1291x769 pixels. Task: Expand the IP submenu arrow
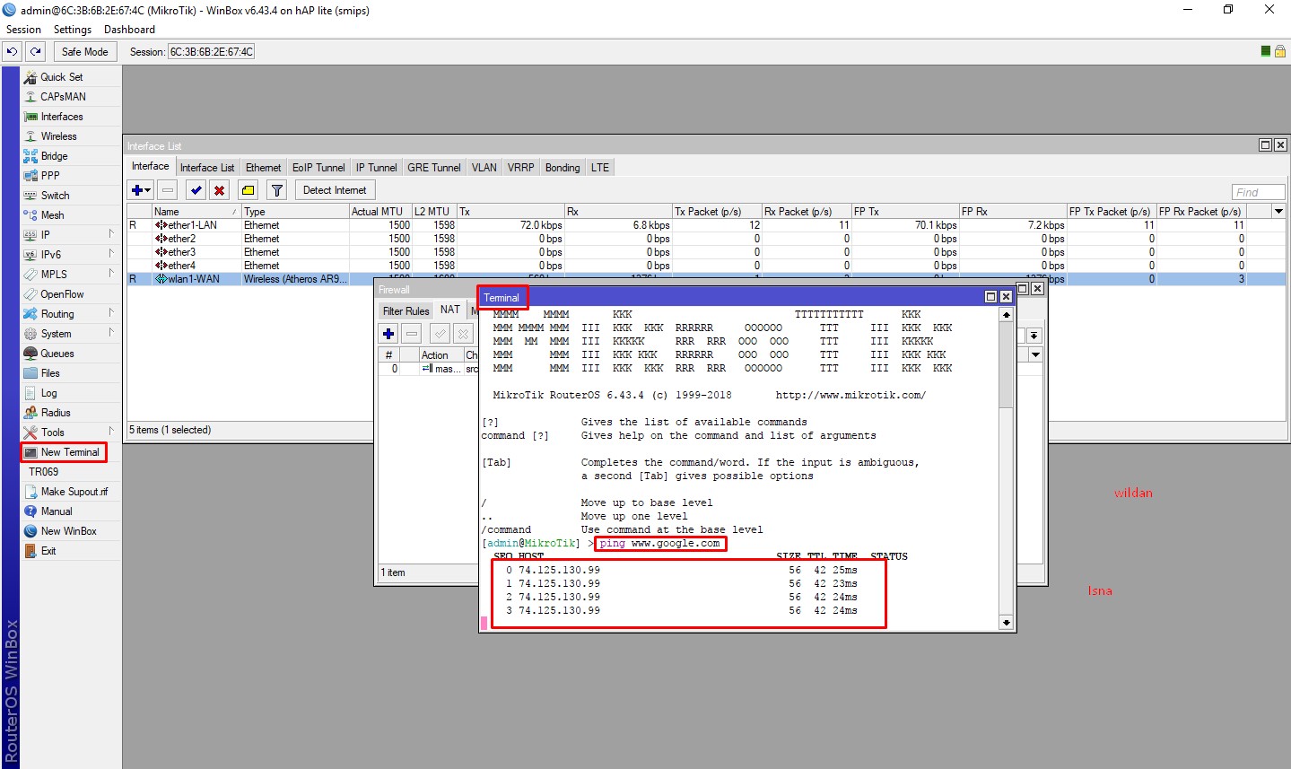tap(111, 235)
